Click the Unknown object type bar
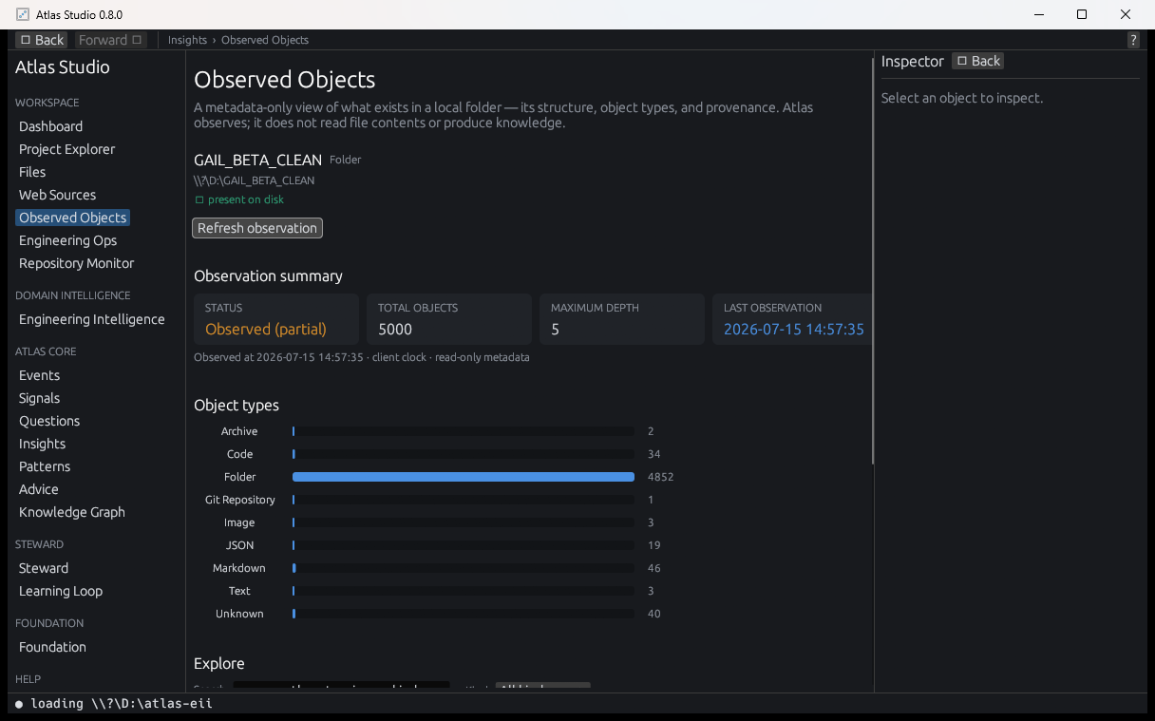 tap(464, 614)
